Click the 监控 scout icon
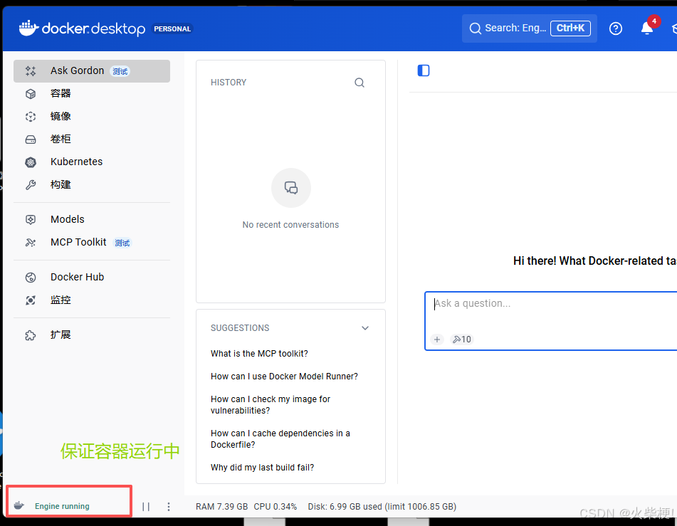 (x=31, y=300)
